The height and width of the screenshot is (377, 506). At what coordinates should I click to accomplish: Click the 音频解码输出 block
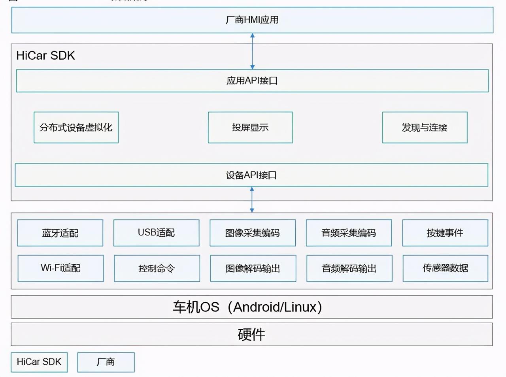(349, 268)
